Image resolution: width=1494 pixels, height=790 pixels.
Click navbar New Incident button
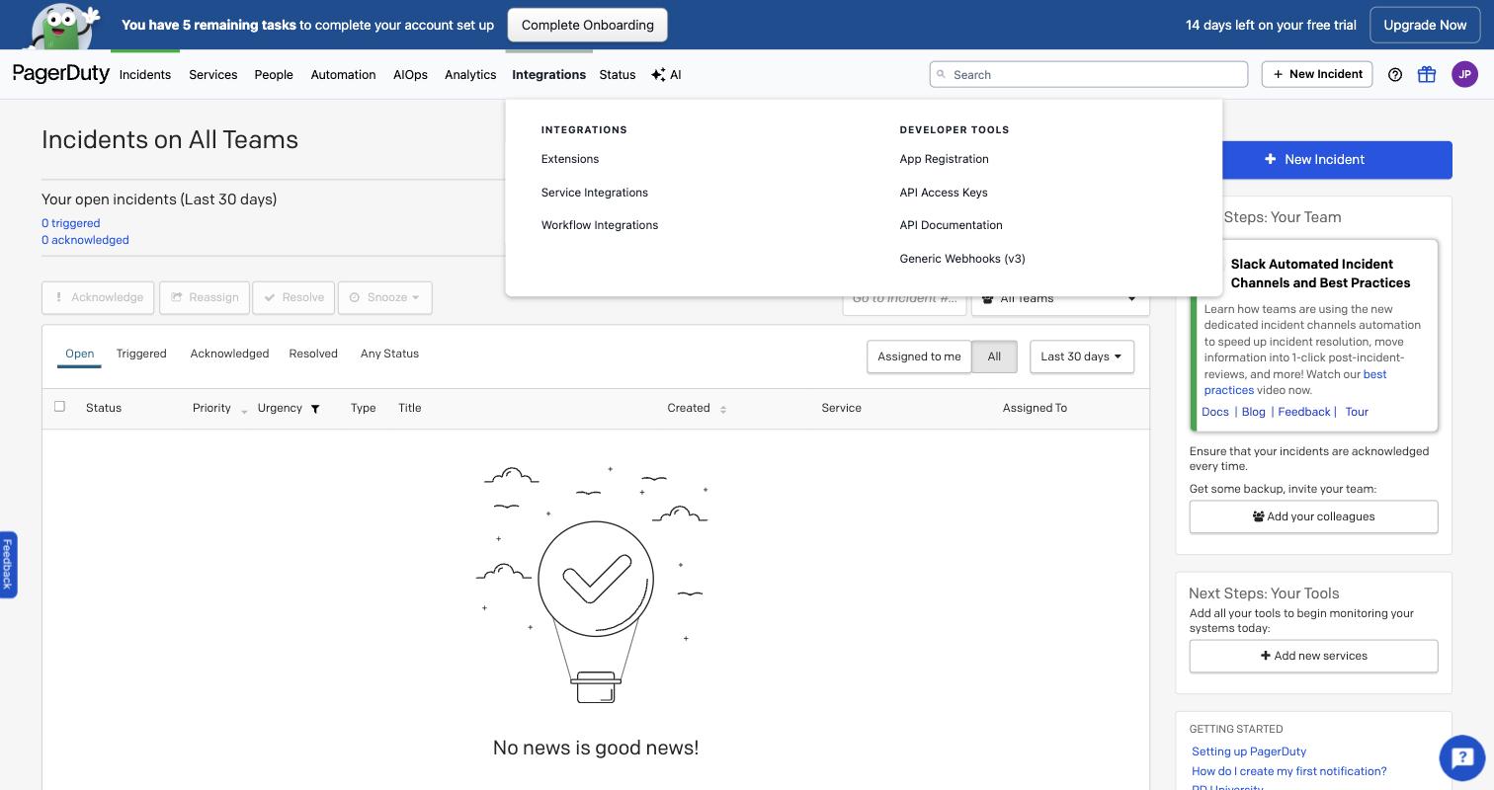click(x=1317, y=74)
